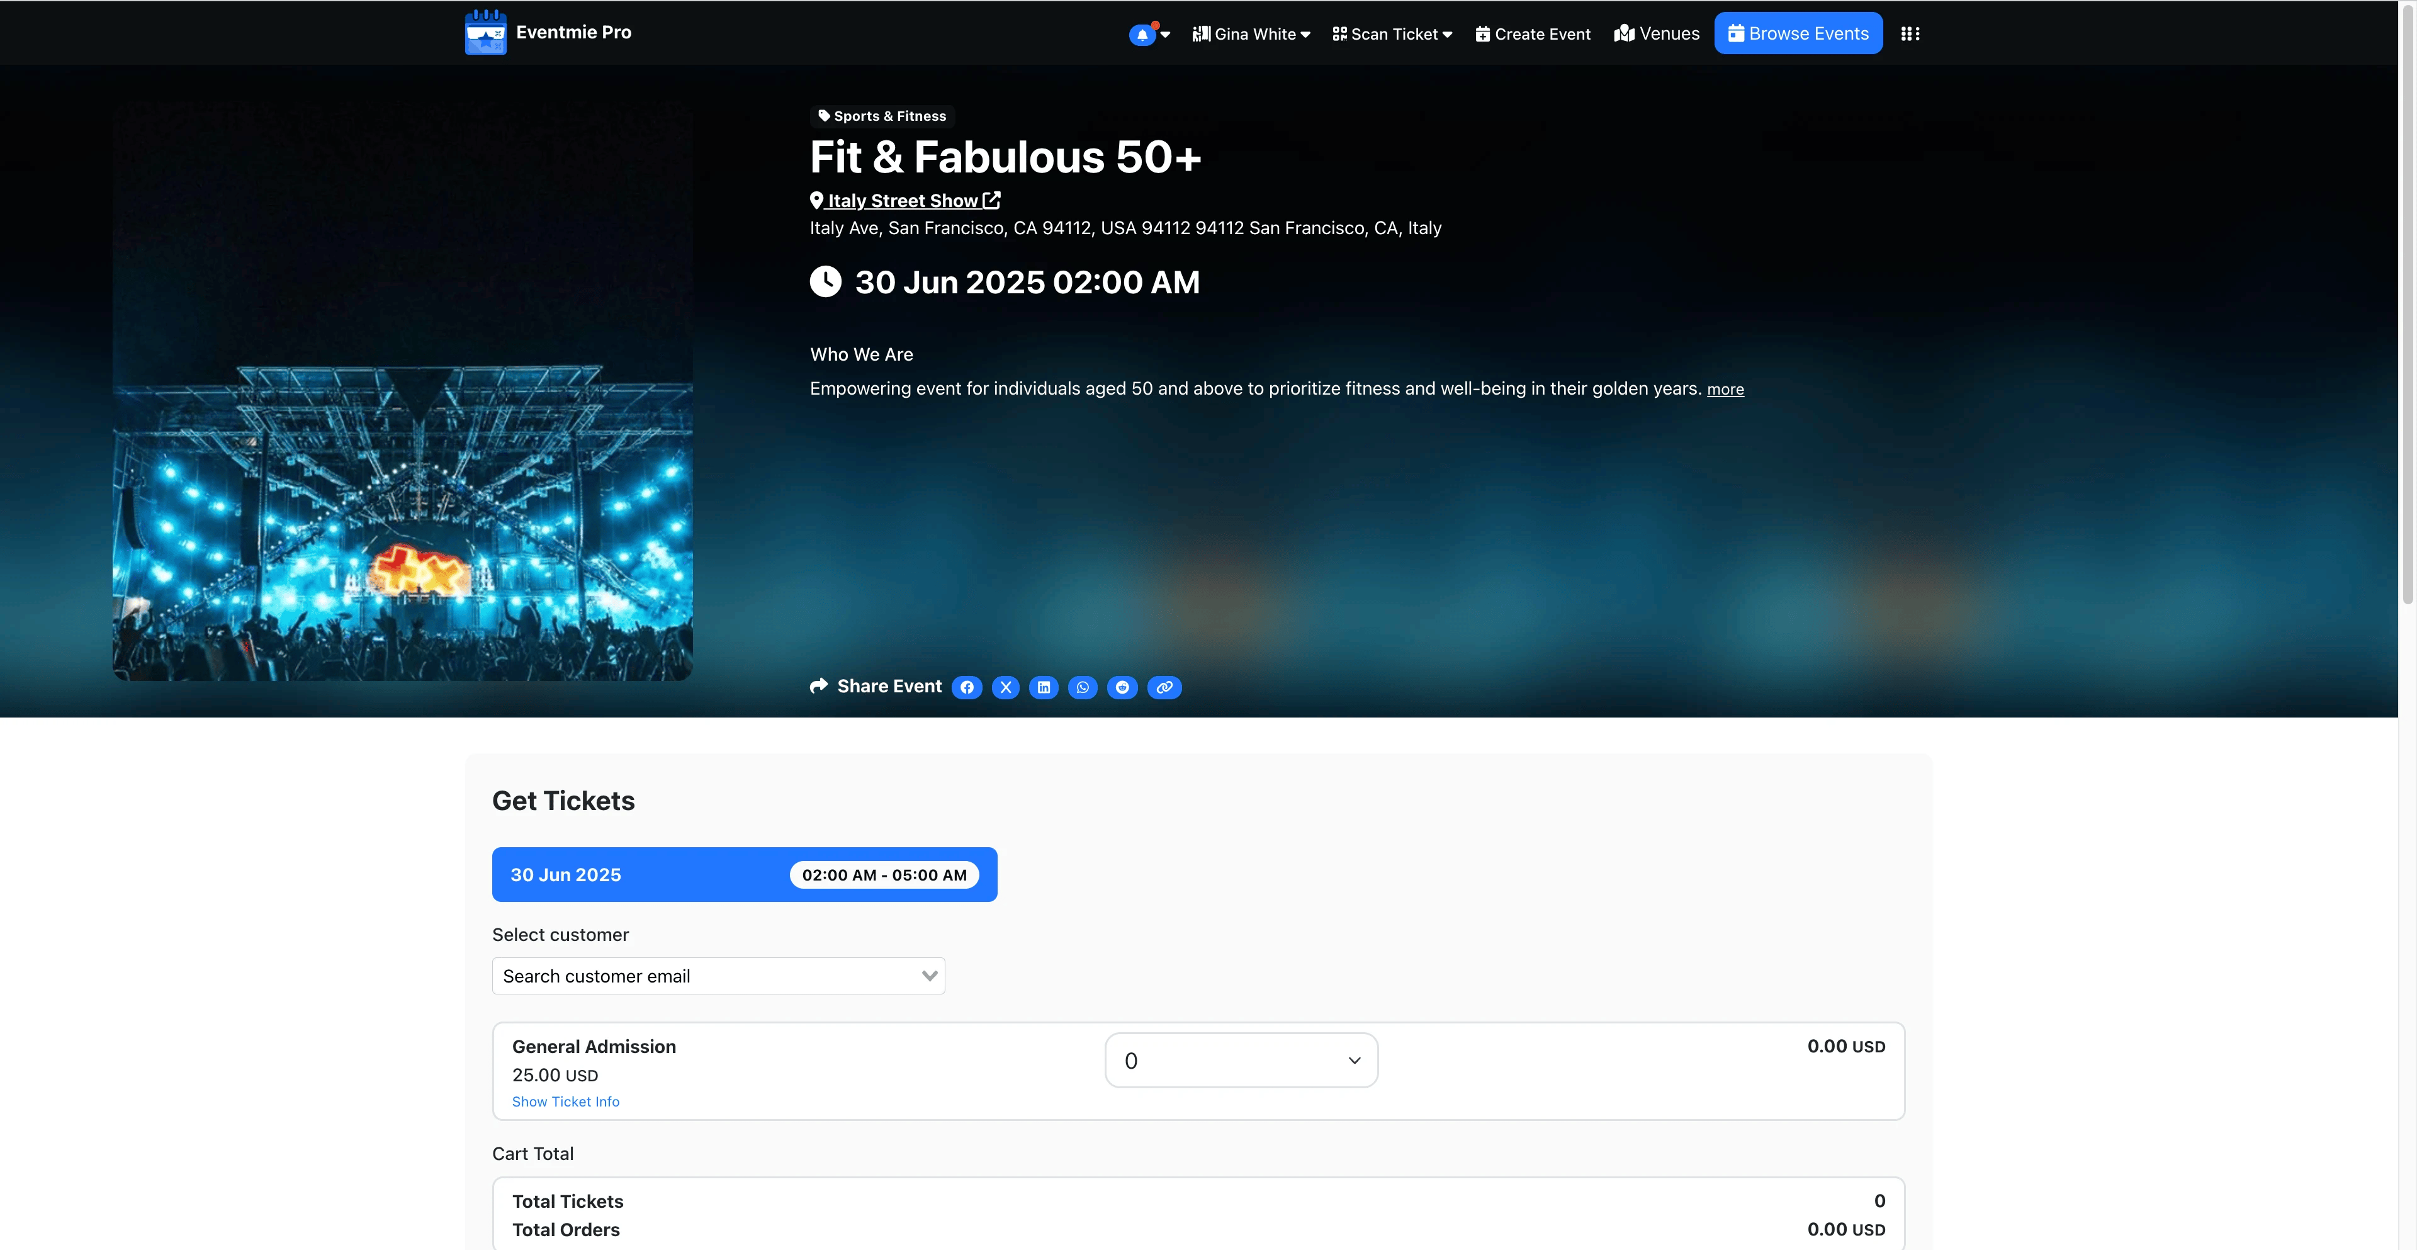
Task: Share event via WhatsApp icon
Action: pyautogui.click(x=1083, y=688)
